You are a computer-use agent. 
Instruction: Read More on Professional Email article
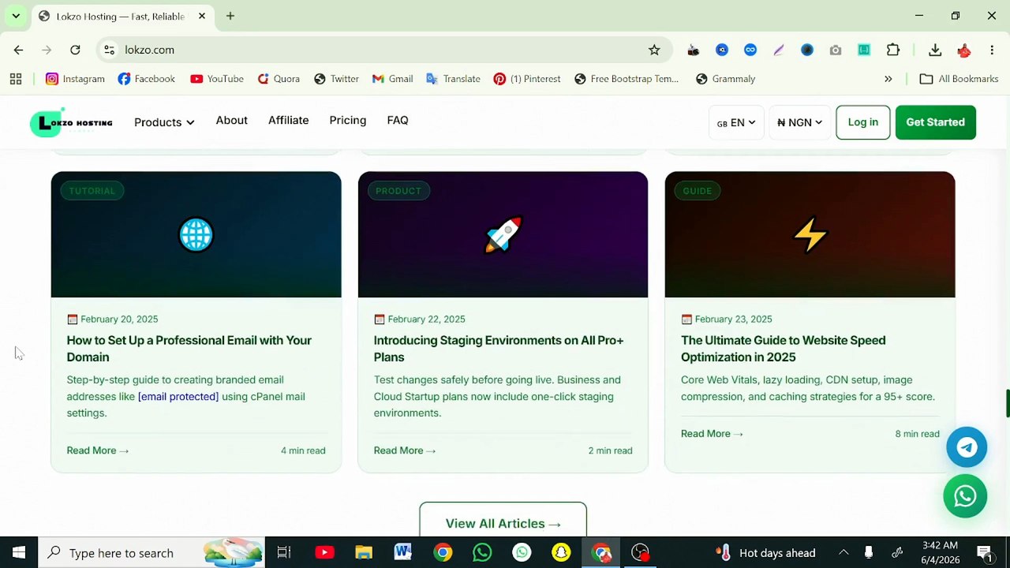(98, 450)
